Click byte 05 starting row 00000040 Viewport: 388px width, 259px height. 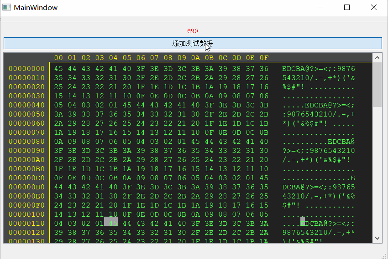point(58,105)
